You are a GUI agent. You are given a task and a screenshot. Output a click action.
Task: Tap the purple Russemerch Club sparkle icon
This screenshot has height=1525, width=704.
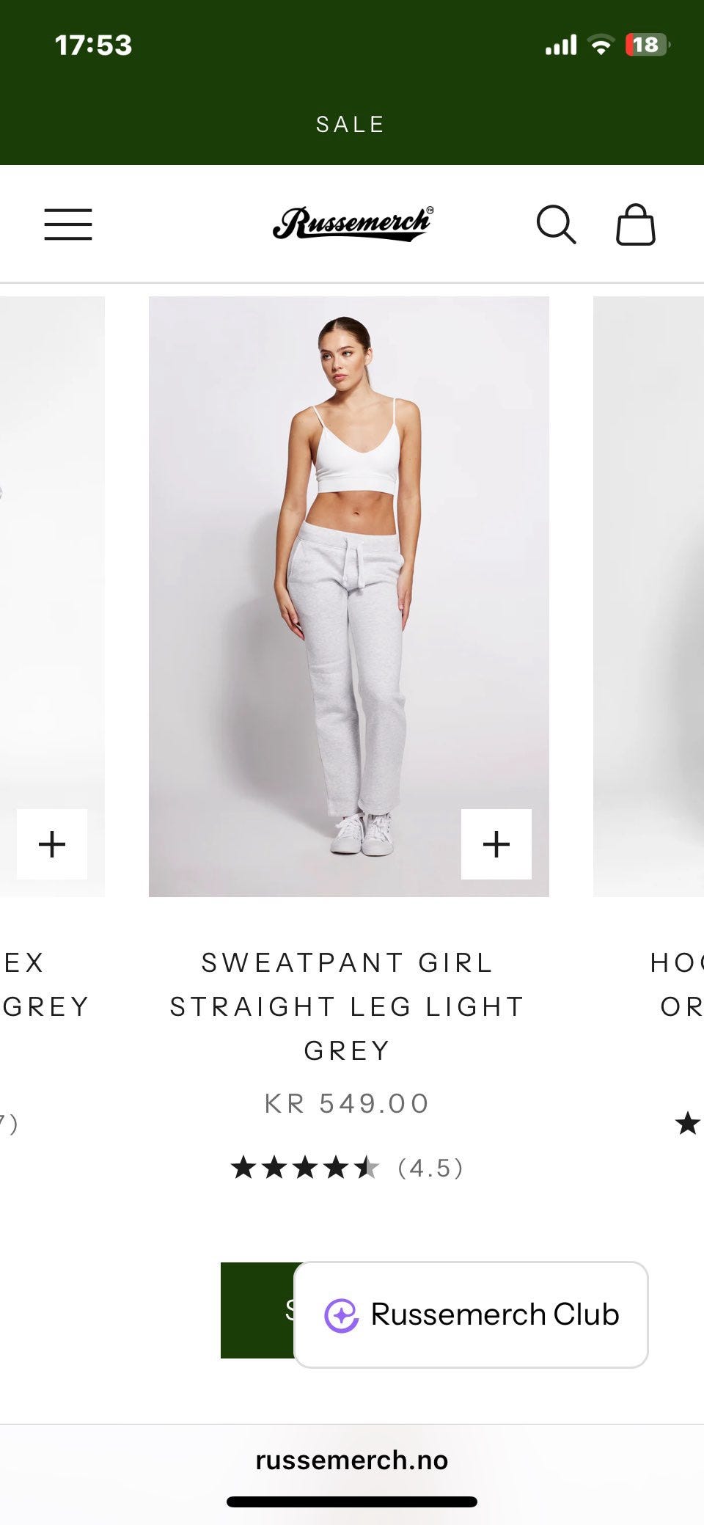[342, 1315]
